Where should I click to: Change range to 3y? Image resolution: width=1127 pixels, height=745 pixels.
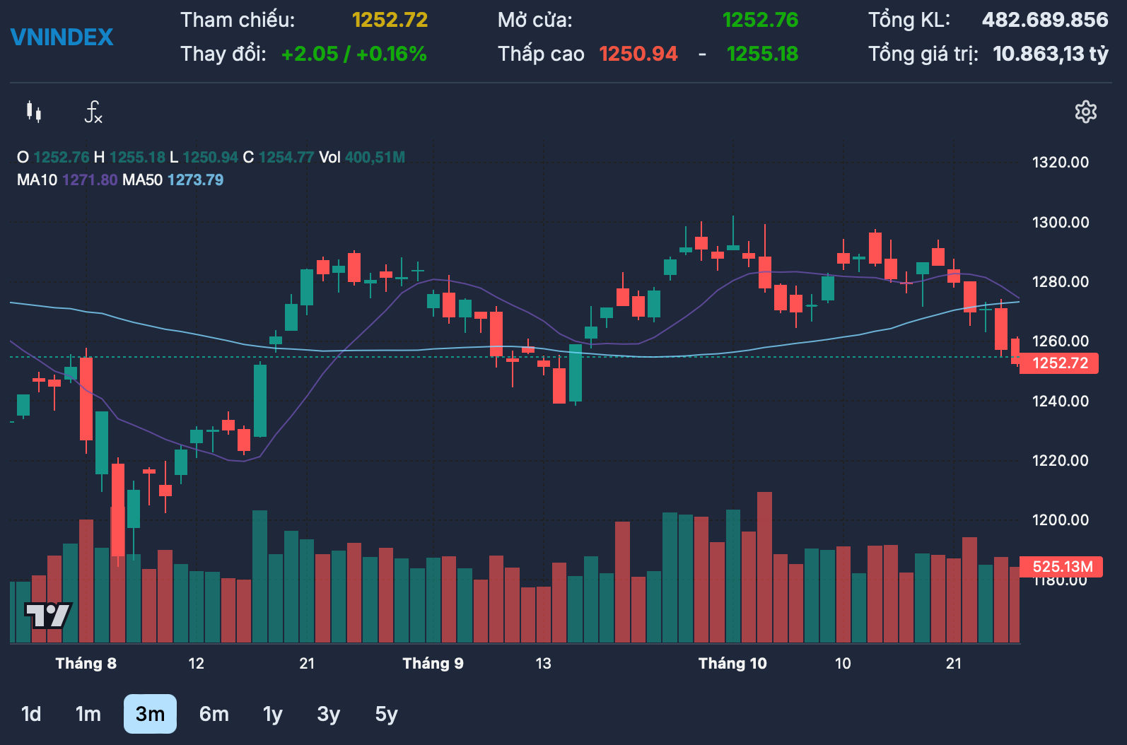329,714
